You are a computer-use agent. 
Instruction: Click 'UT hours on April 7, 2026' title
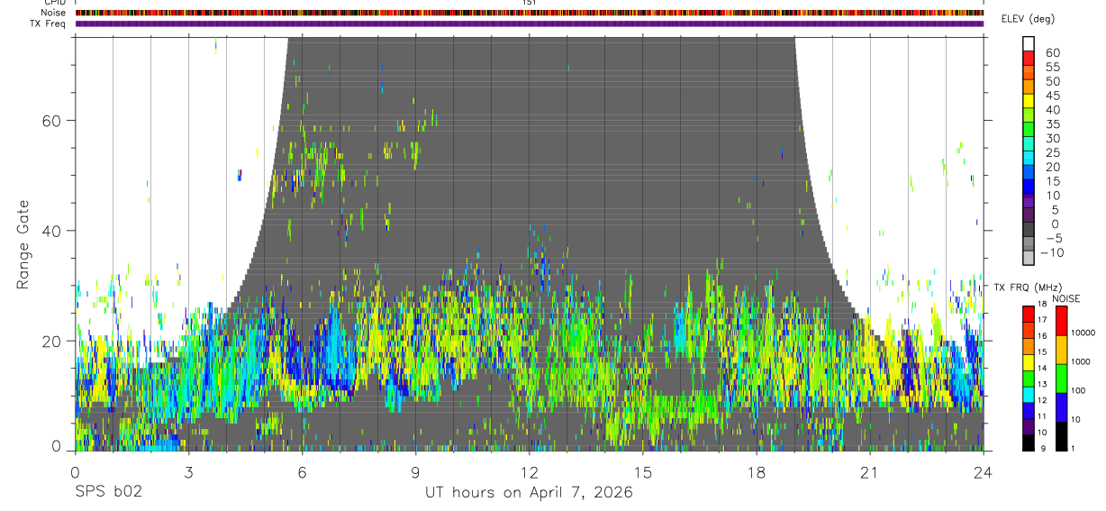(529, 492)
